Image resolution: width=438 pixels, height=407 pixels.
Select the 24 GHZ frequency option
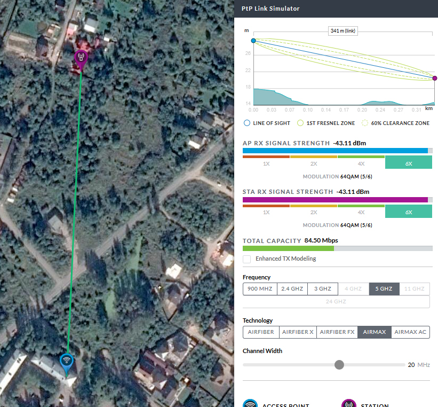336,302
